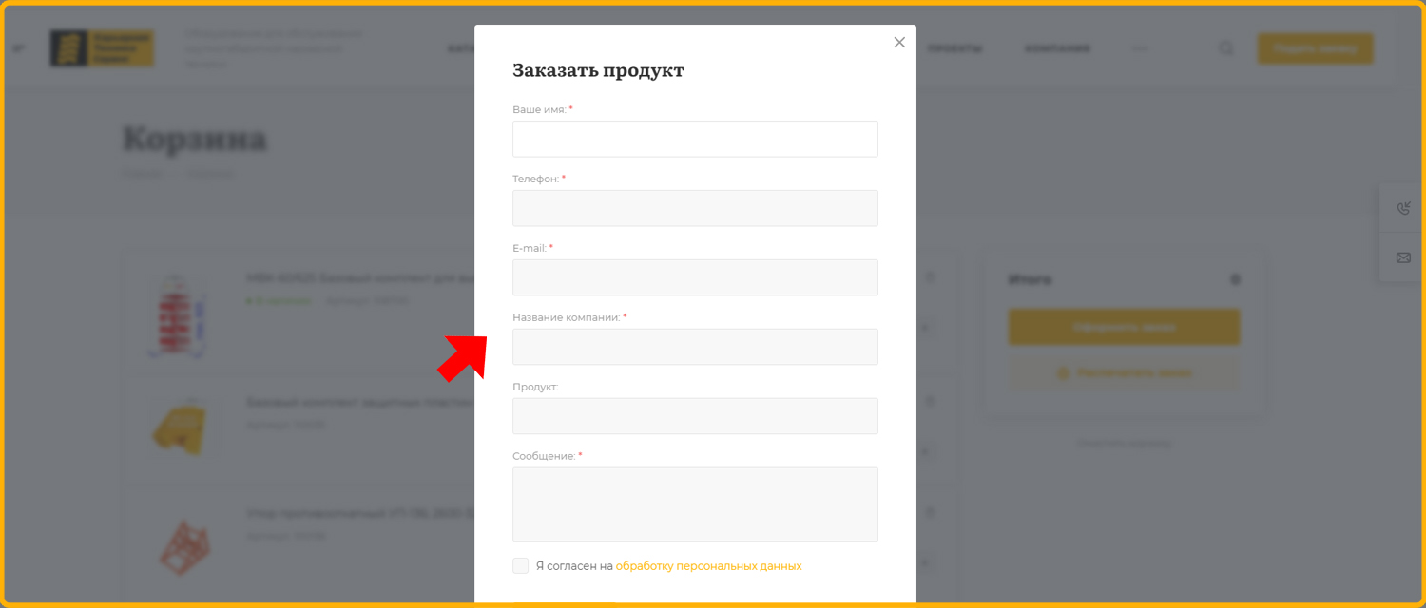Click the envelope icon on right edge
The height and width of the screenshot is (608, 1426).
click(x=1403, y=257)
